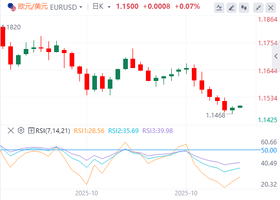The height and width of the screenshot is (200, 280).
Task: Open RSI indicator settings hexagon icon
Action: coord(21,130)
